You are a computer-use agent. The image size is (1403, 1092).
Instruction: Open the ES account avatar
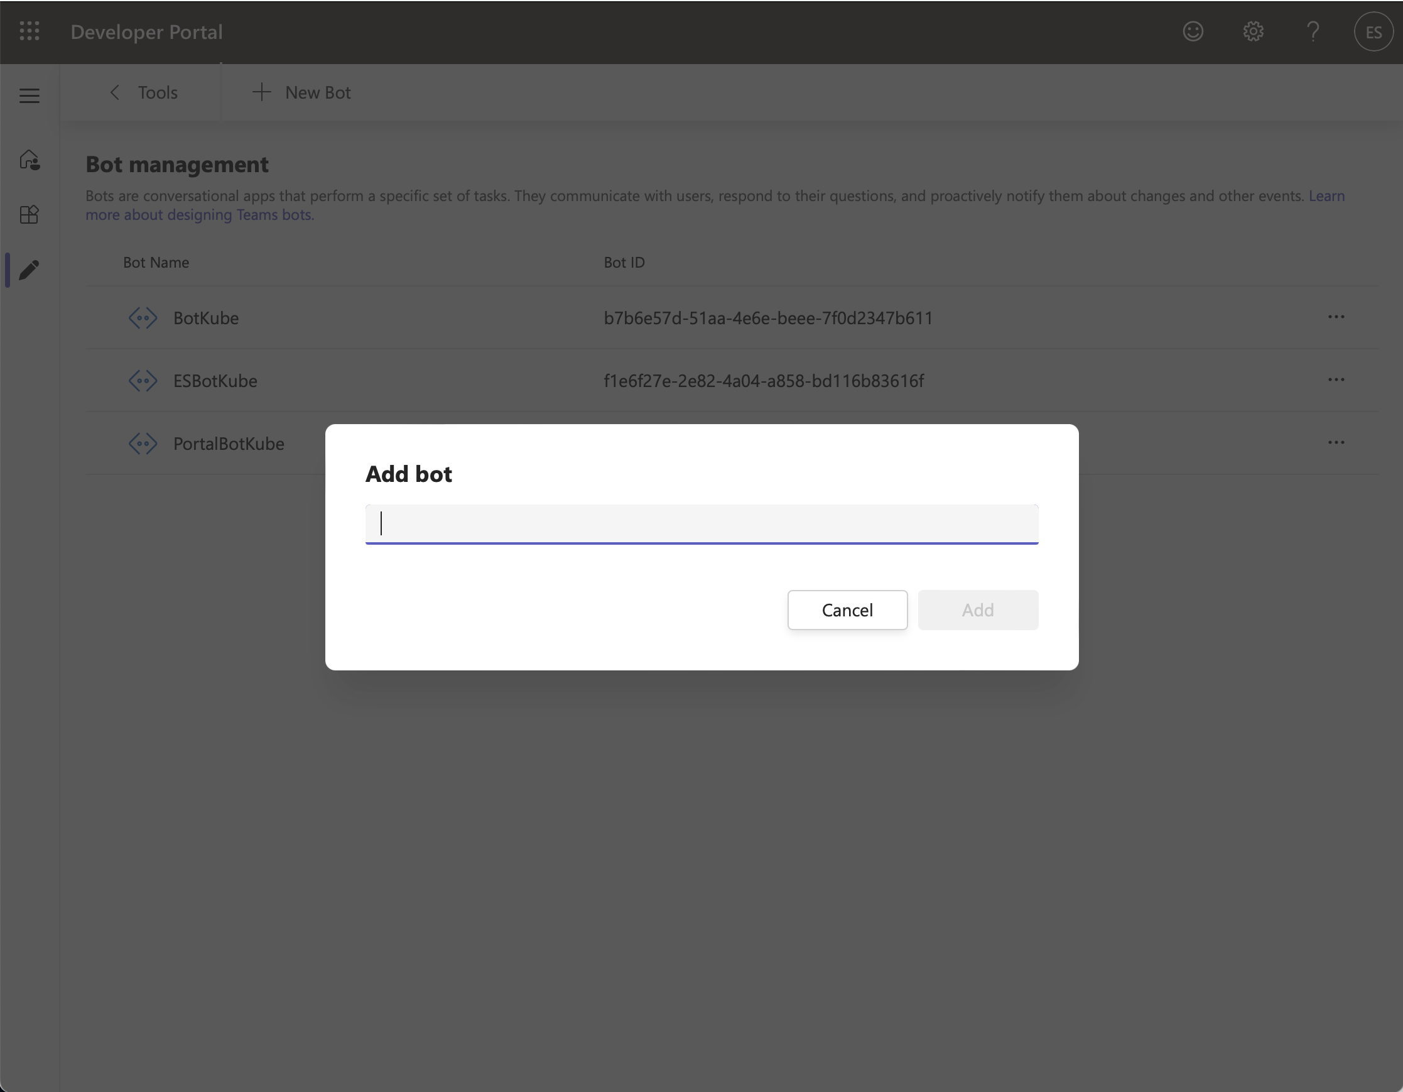pos(1373,31)
